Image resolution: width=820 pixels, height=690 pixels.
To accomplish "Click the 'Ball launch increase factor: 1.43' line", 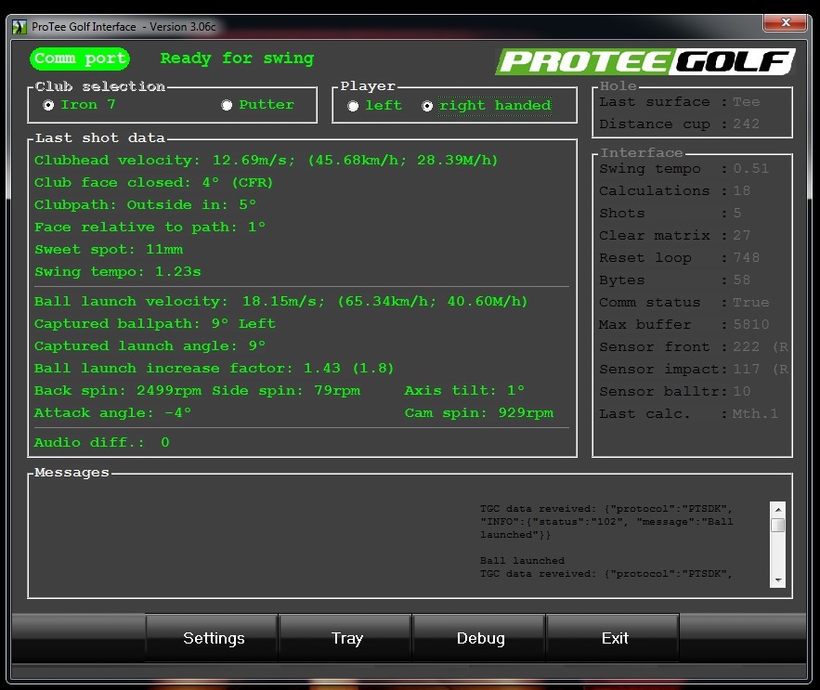I will 214,369.
